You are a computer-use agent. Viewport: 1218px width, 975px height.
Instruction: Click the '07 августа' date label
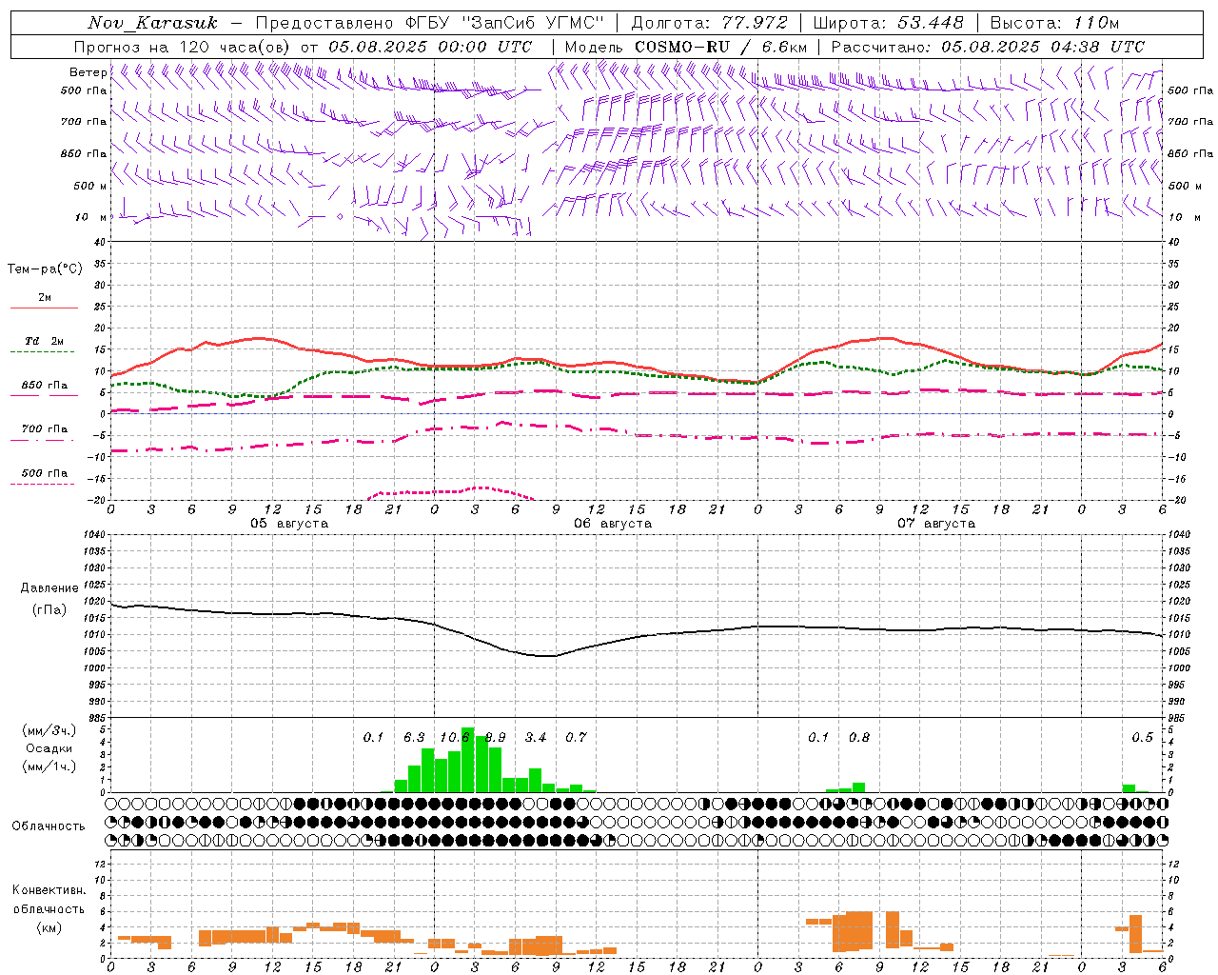tap(936, 524)
